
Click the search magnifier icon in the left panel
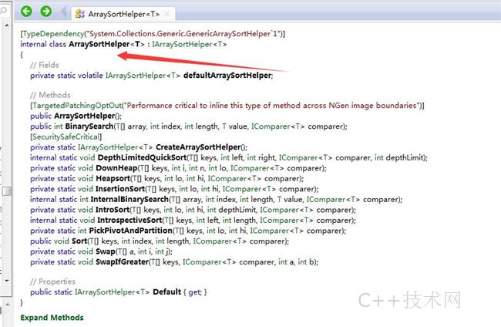coord(3,11)
